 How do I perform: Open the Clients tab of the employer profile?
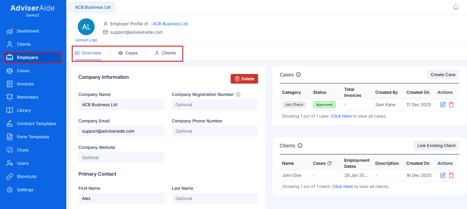pyautogui.click(x=166, y=53)
